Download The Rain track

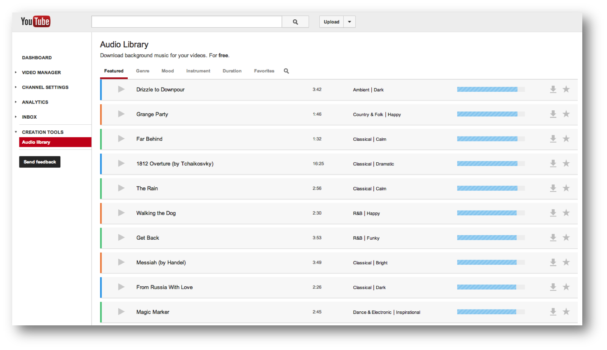tap(553, 188)
